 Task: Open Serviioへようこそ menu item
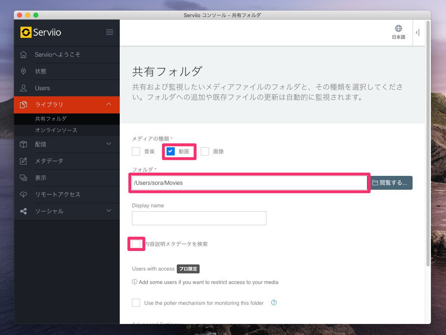pyautogui.click(x=67, y=54)
